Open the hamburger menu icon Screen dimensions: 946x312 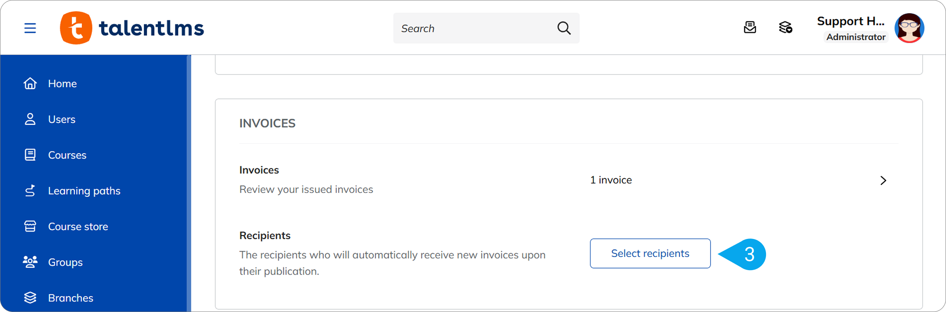(30, 28)
